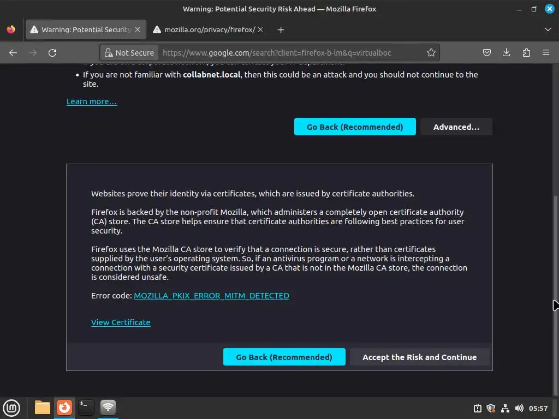This screenshot has height=419, width=559.
Task: Click the lower Go Back (Recommended) button
Action: 284,357
